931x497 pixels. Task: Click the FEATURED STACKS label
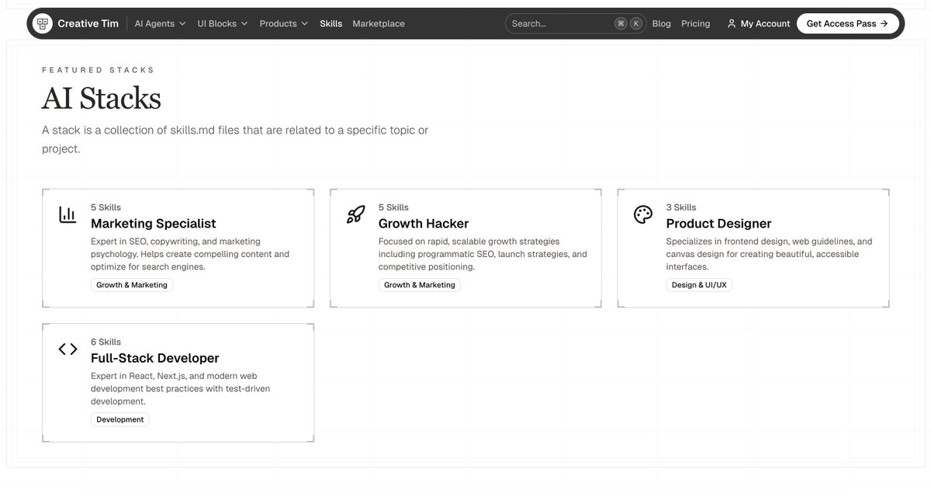tap(99, 70)
